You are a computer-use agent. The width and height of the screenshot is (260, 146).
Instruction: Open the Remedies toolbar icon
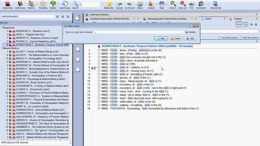tap(43, 4)
